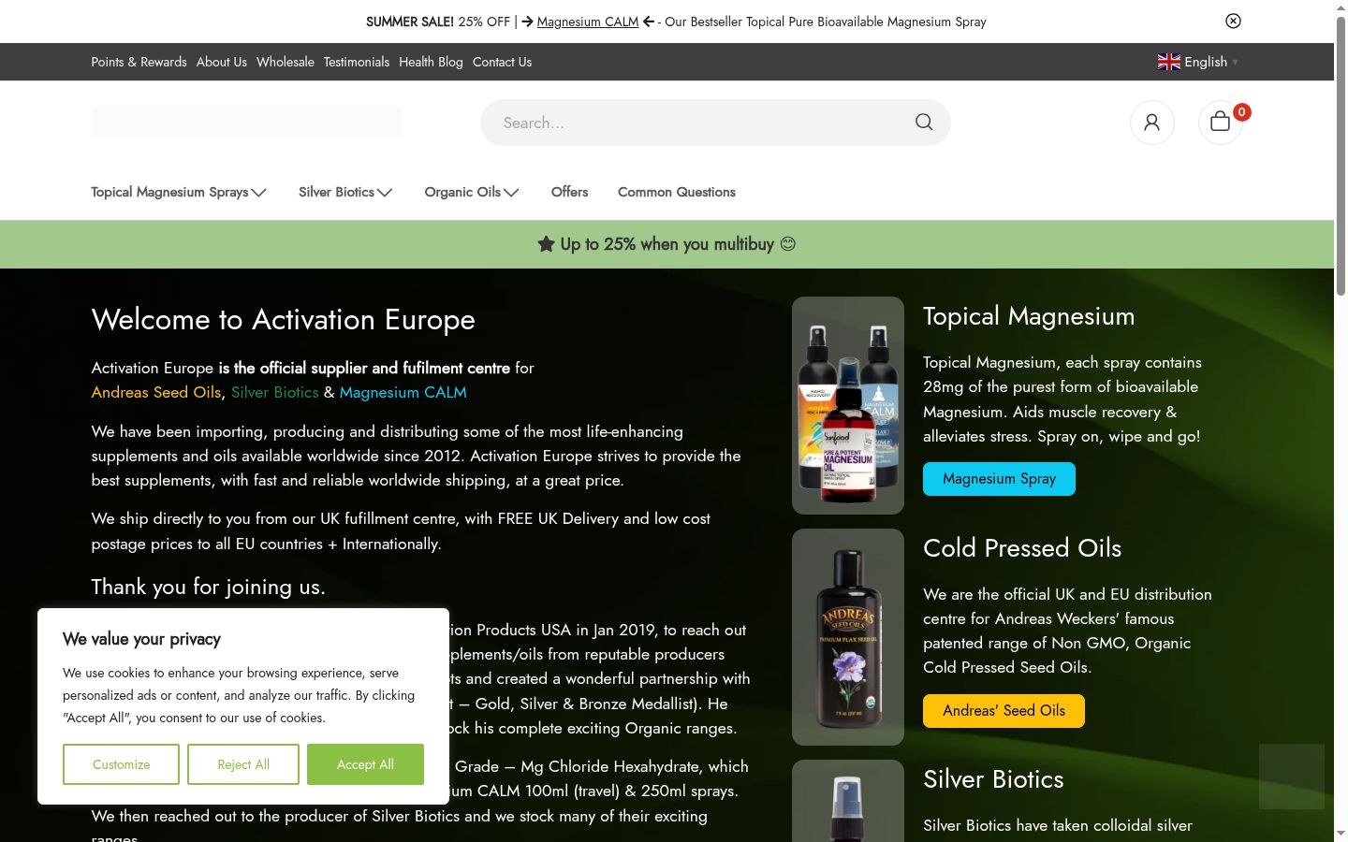Open the Contact Us page
Image resolution: width=1348 pixels, height=842 pixels.
pos(502,62)
